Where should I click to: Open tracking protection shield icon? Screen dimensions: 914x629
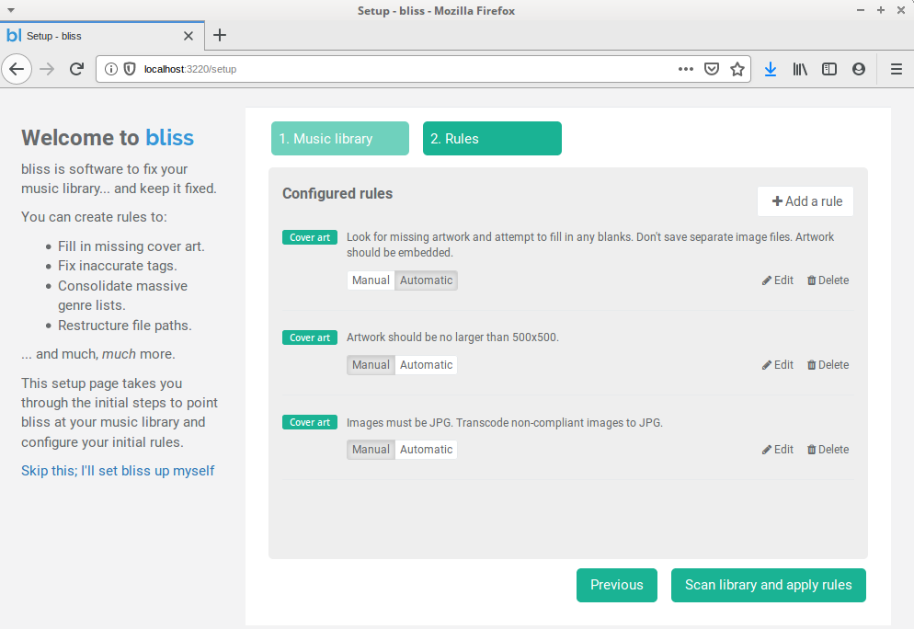click(x=130, y=69)
